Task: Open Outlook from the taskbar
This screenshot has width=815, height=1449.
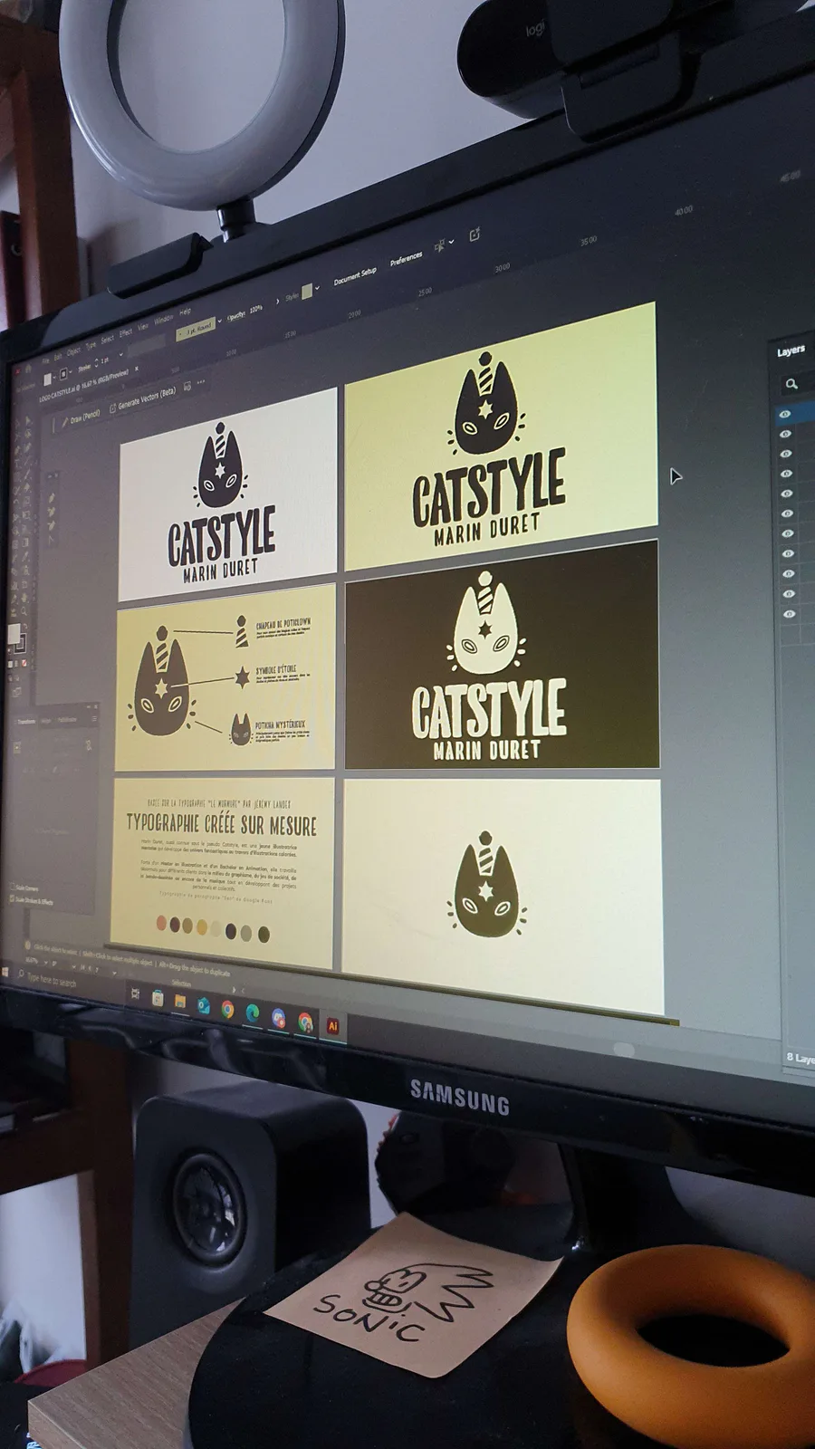Action: point(204,1005)
